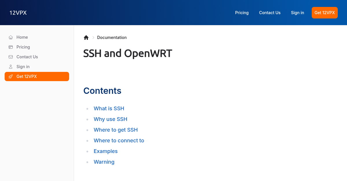Viewport: 347px width, 181px height.
Task: Click the 12VPX logo text
Action: point(18,13)
